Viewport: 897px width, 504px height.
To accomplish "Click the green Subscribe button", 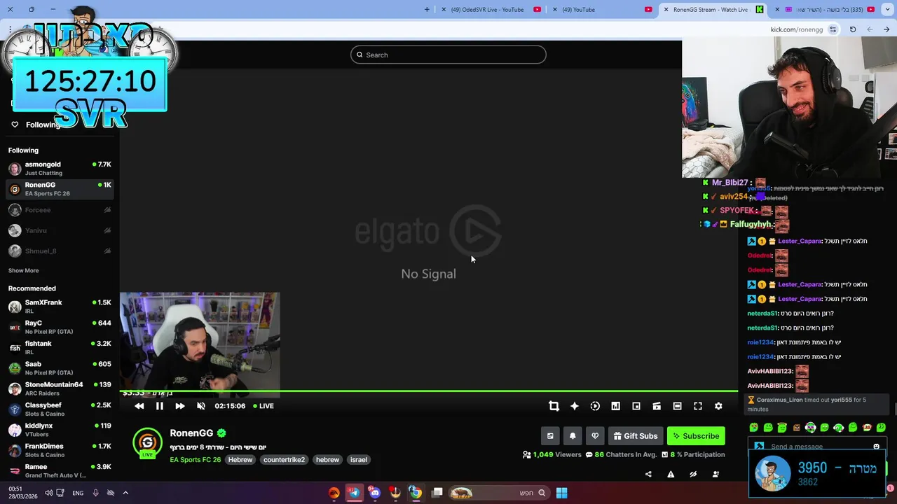I will coord(696,436).
